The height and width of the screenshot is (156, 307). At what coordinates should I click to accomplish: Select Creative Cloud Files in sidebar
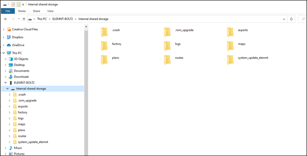[x=25, y=29]
